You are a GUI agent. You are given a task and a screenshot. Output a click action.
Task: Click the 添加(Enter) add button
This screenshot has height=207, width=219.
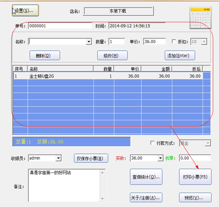pyautogui.click(x=180, y=55)
